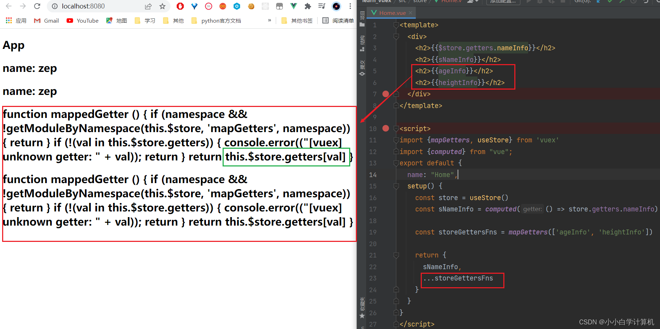Open the Vue devtools extension
This screenshot has height=329, width=660.
coord(293,6)
